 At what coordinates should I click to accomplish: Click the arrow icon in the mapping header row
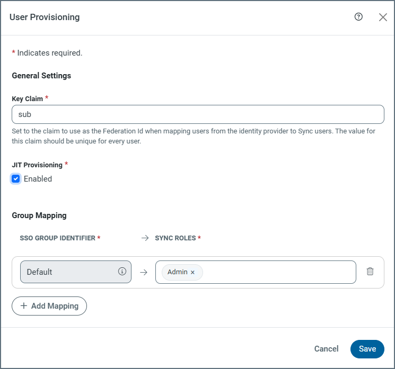tap(145, 238)
